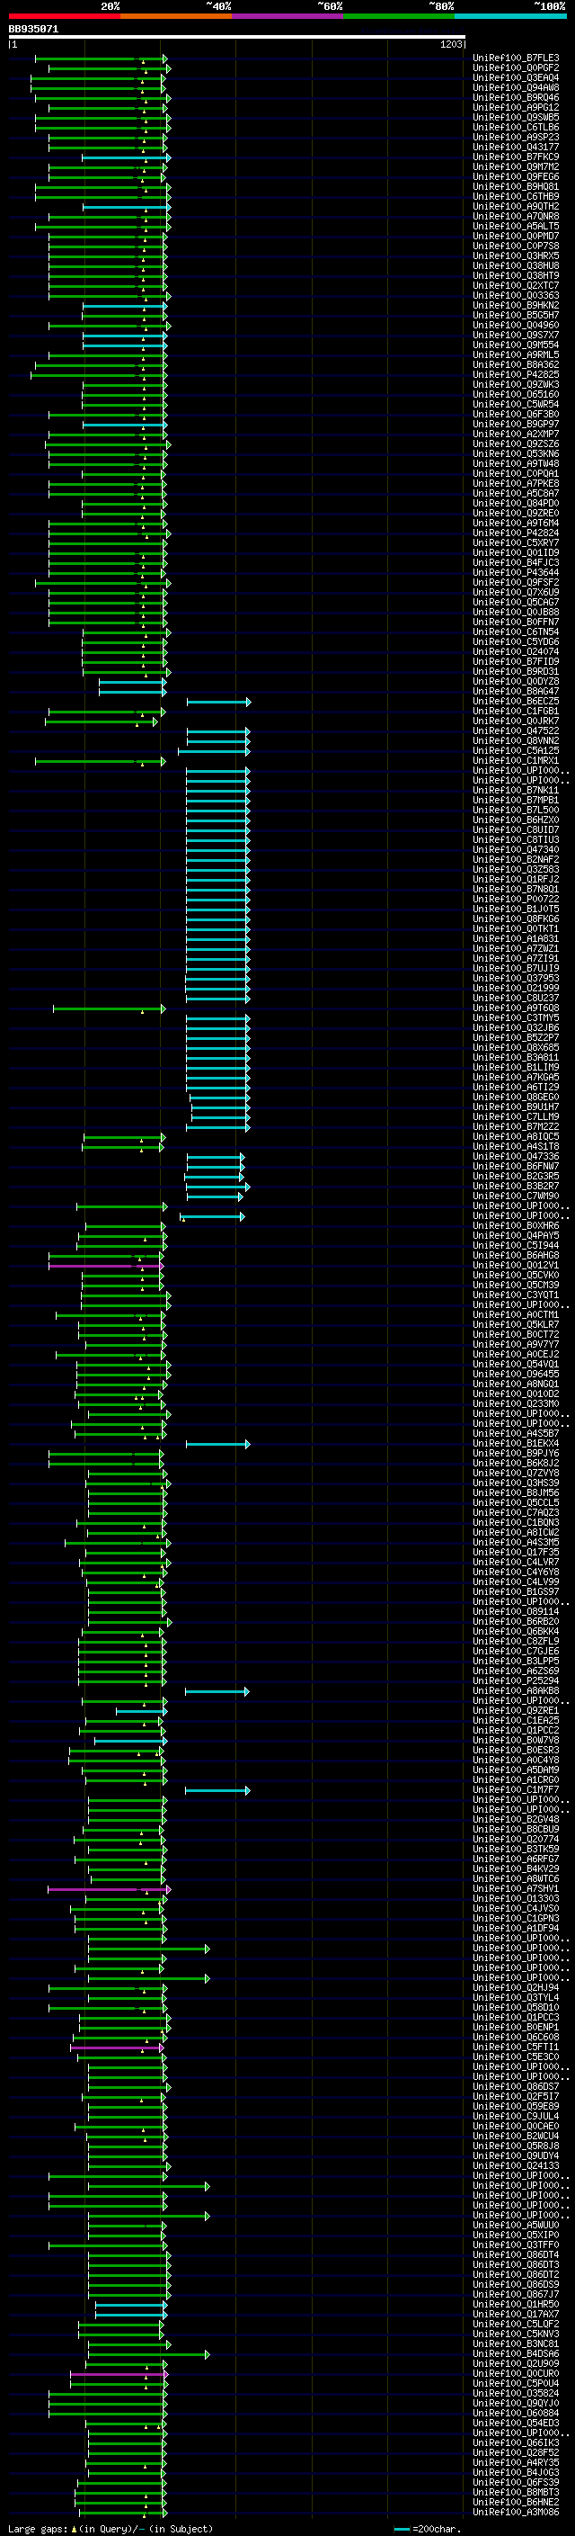Select the UniRef100_B8A362 label
Viewport: 575px width, 2536px height.
coord(515,364)
